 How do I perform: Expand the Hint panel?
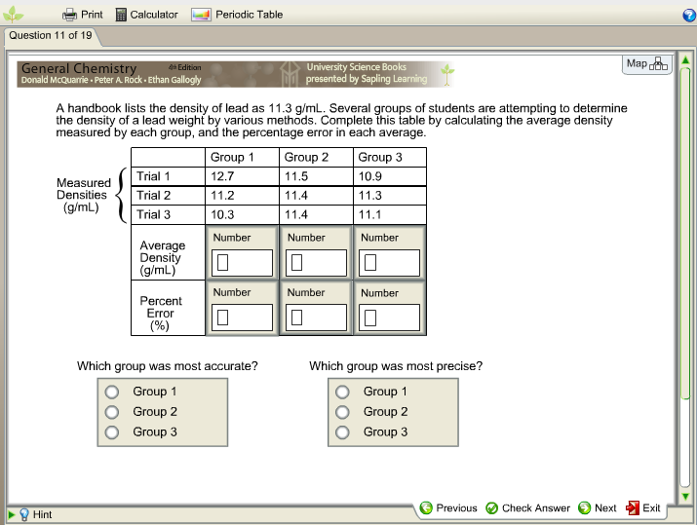(x=30, y=515)
